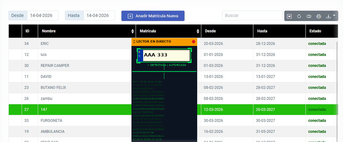Click Hasta date 28-02-2027 in BUTANO FELIX row
The width and height of the screenshot is (343, 142).
266,87
